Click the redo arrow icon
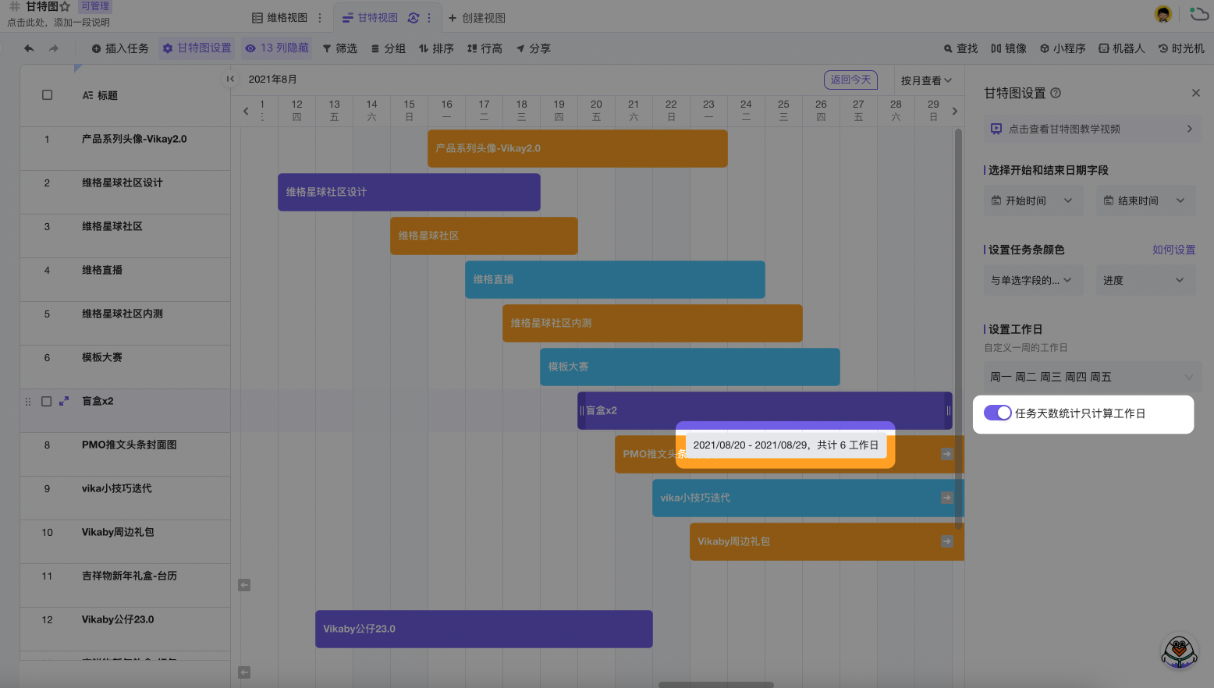This screenshot has width=1214, height=688. coord(54,48)
